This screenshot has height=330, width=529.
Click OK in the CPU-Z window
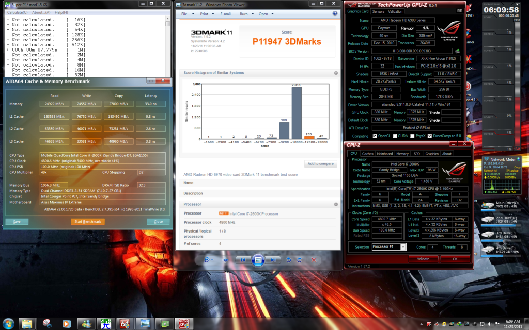455,259
